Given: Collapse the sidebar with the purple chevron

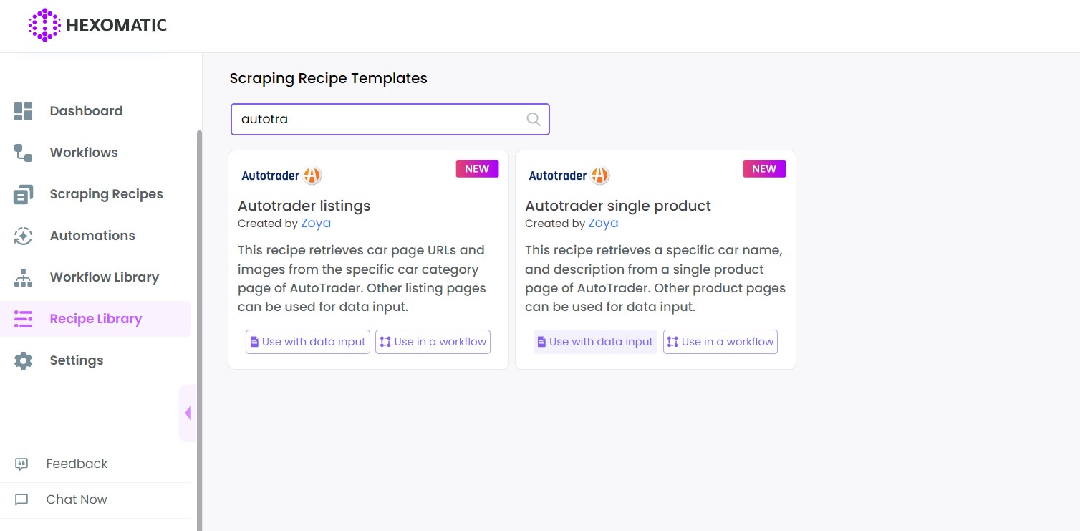Looking at the screenshot, I should (x=188, y=413).
